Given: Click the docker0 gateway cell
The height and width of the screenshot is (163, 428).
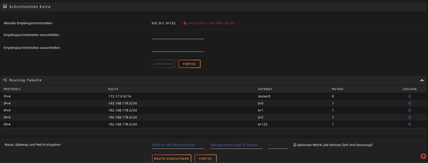Looking at the screenshot, I should [264, 96].
